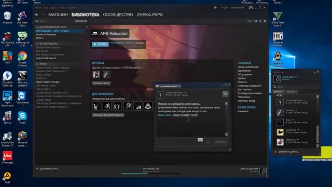This screenshot has height=187, width=332.
Task: Select the fifth locked achievement icon
Action: [137, 106]
